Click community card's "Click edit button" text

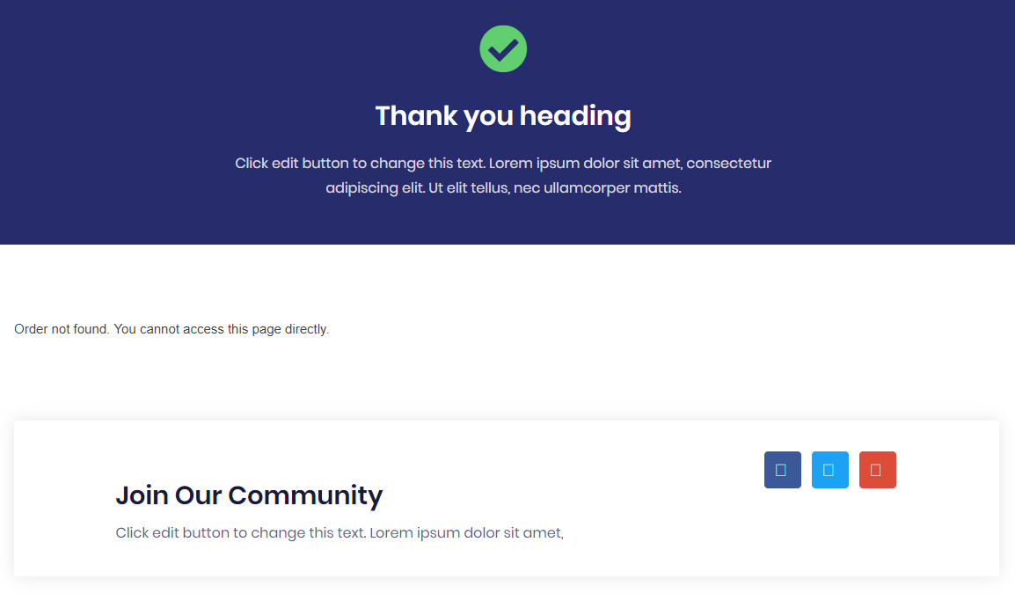(x=240, y=533)
